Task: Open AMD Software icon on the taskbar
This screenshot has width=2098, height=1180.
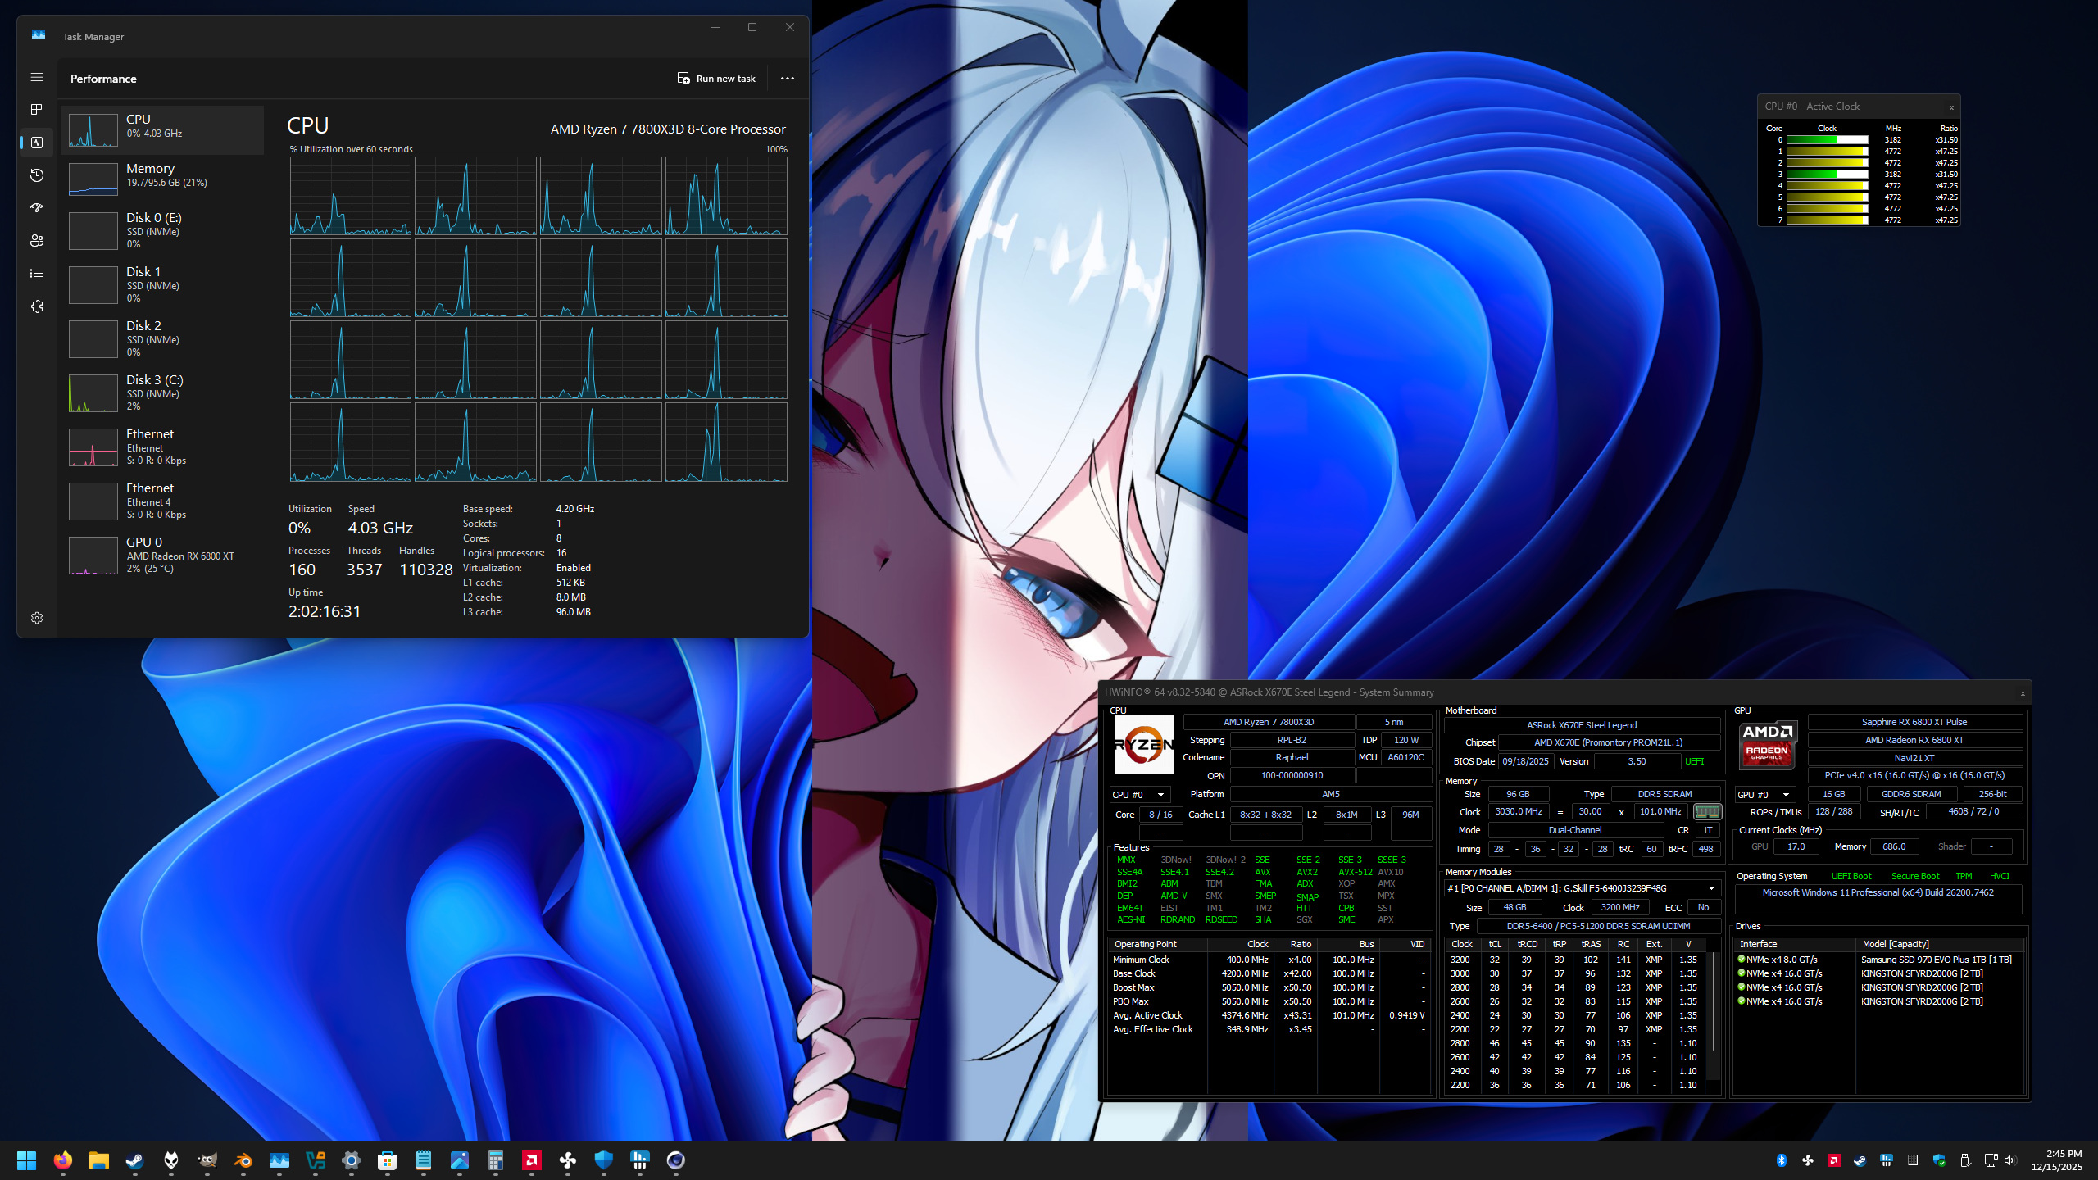Action: [x=532, y=1160]
